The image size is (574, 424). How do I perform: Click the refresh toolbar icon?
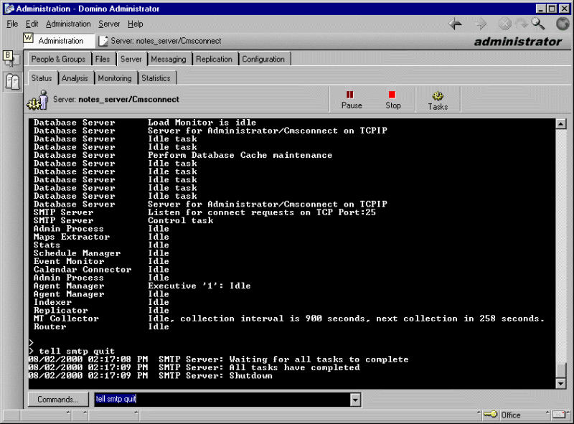pyautogui.click(x=522, y=24)
